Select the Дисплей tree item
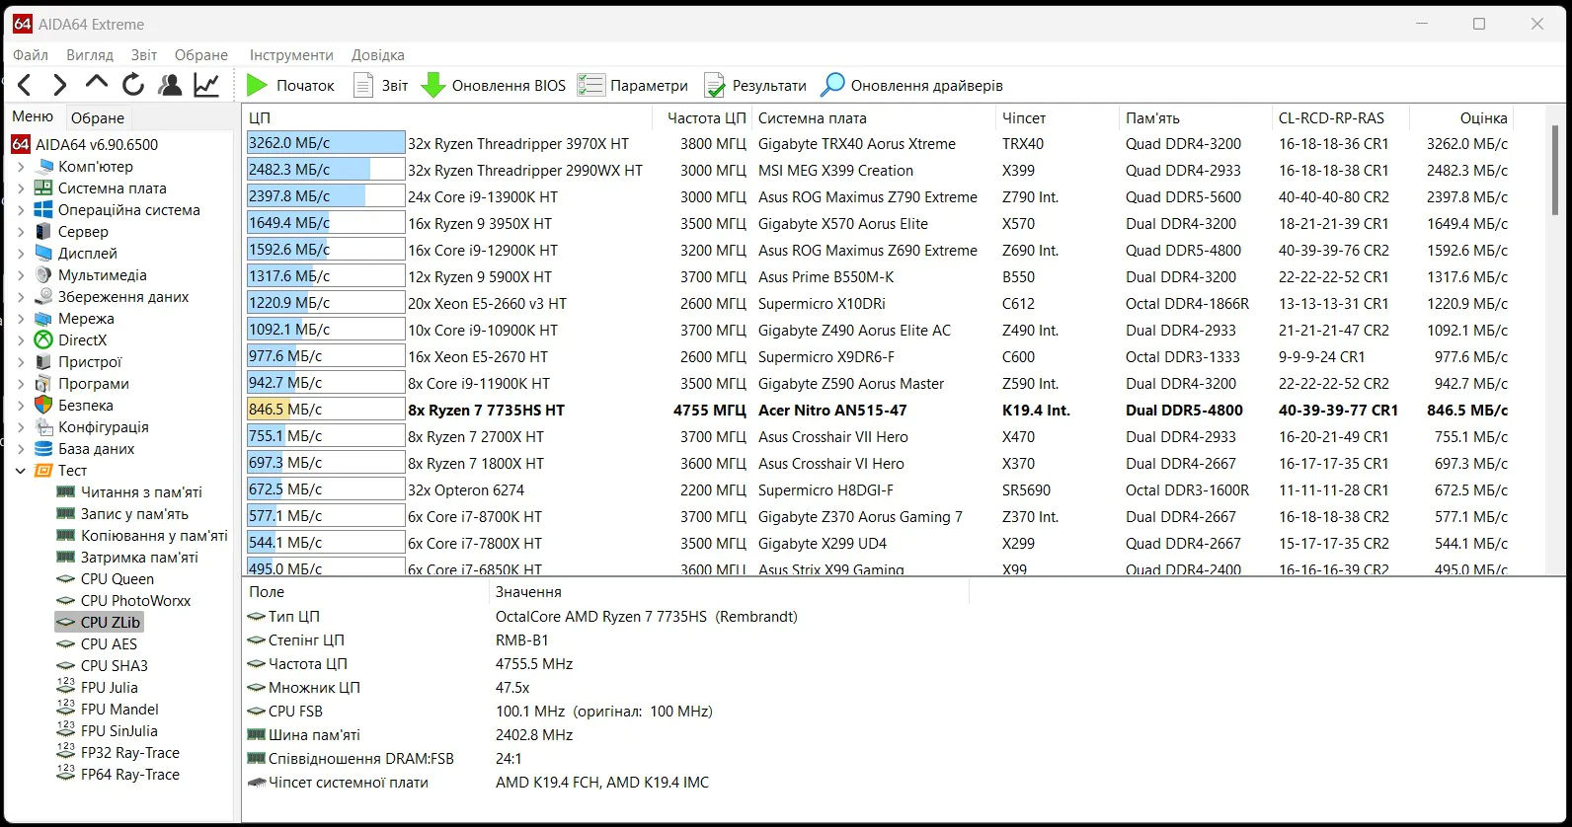This screenshot has width=1572, height=827. coord(87,254)
